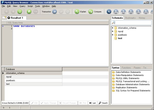Select the mouse pointer tool

coord(109,12)
